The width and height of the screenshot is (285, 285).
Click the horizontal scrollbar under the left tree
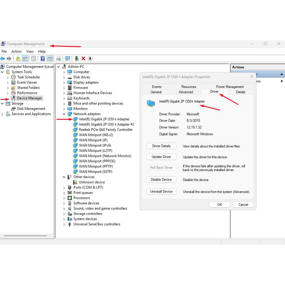[25, 236]
